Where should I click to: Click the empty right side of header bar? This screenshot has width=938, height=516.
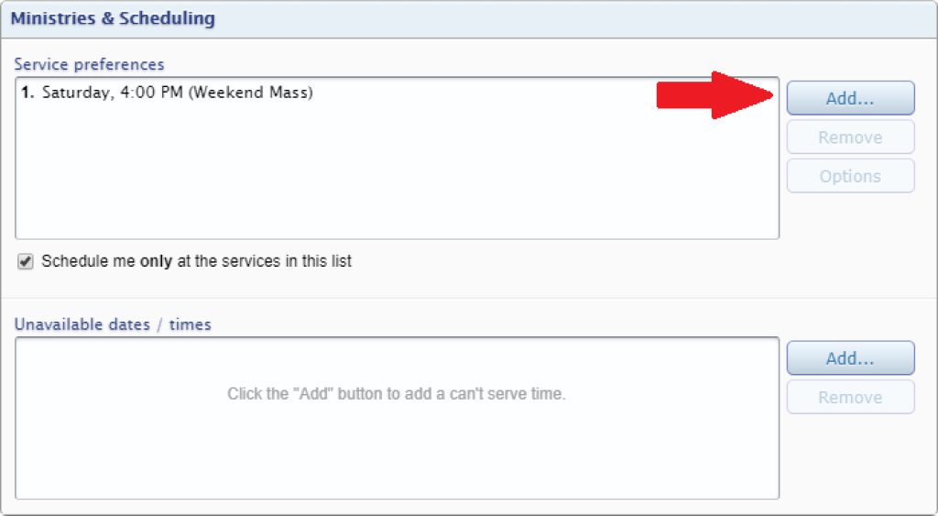pyautogui.click(x=574, y=18)
